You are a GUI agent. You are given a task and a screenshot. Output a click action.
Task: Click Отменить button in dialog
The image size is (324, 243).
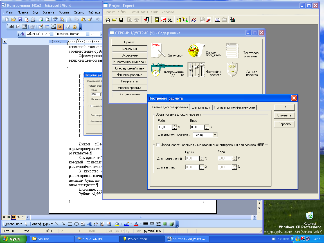coord(284,115)
